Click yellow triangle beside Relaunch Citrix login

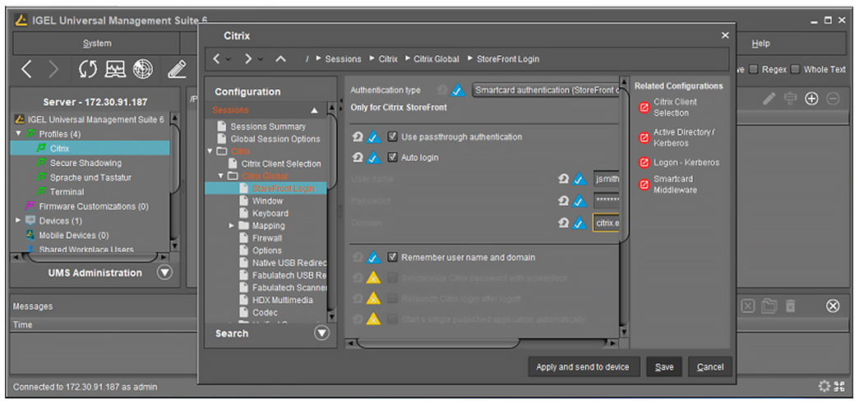[x=373, y=299]
